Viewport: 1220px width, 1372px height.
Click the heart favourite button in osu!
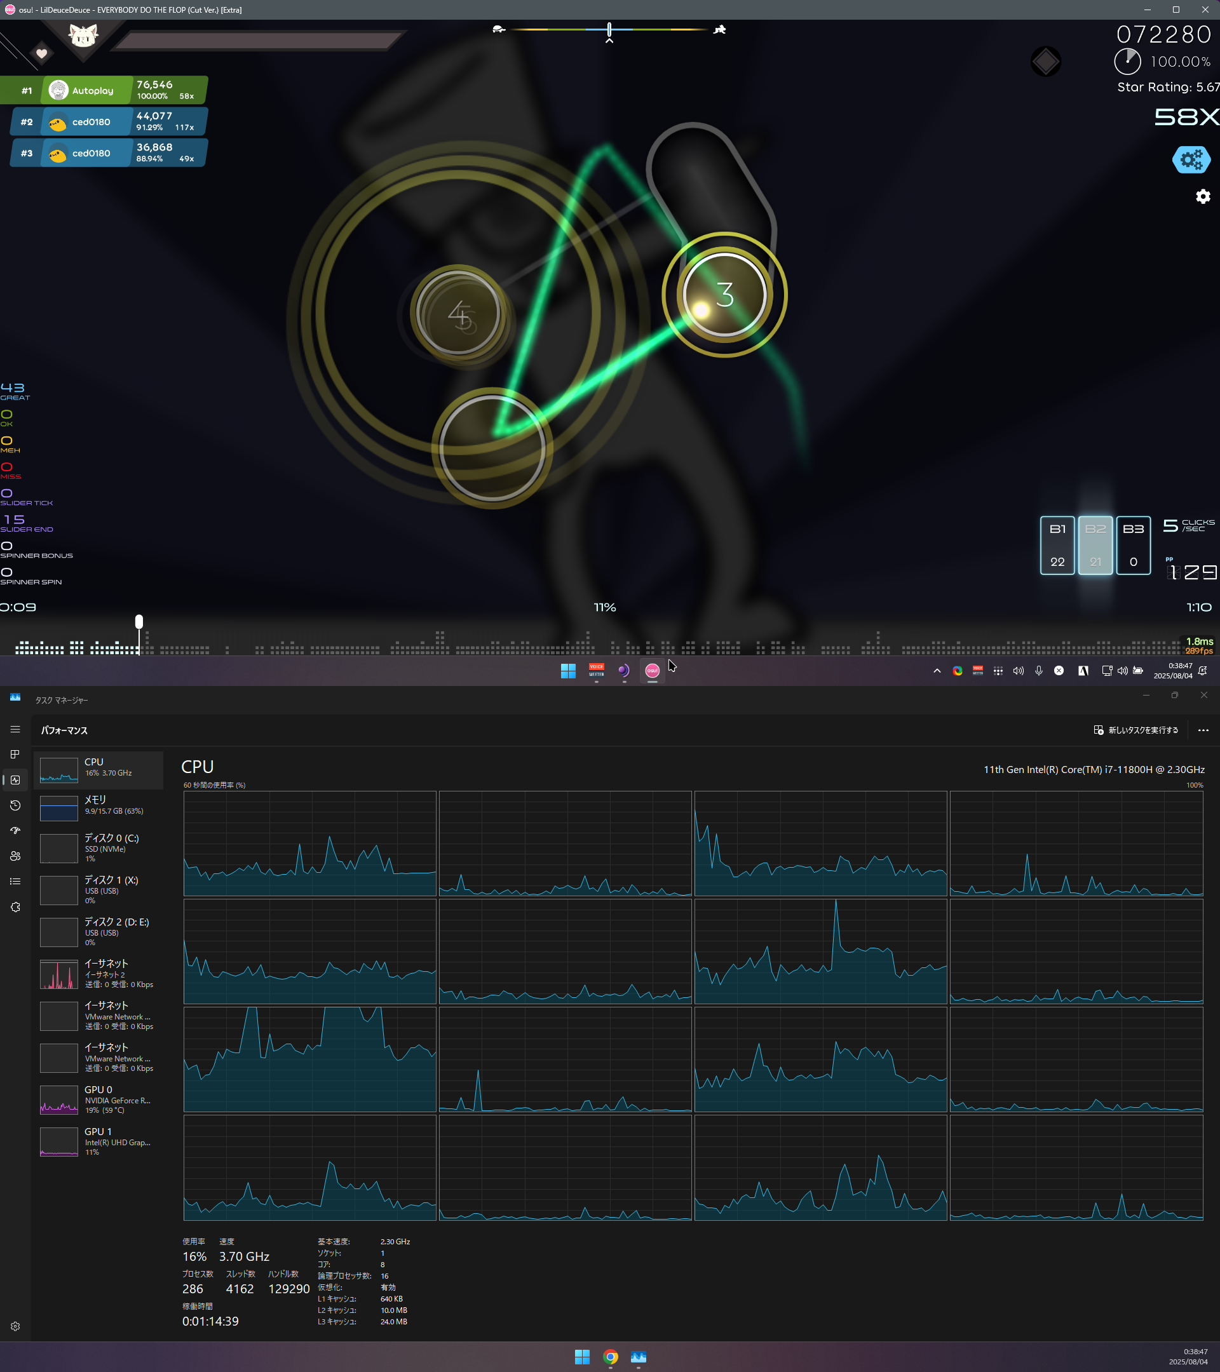(x=42, y=54)
